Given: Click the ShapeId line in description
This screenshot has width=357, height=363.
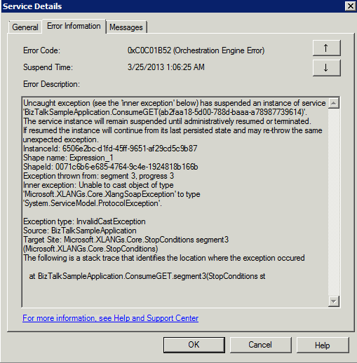Looking at the screenshot, I should pyautogui.click(x=111, y=167).
